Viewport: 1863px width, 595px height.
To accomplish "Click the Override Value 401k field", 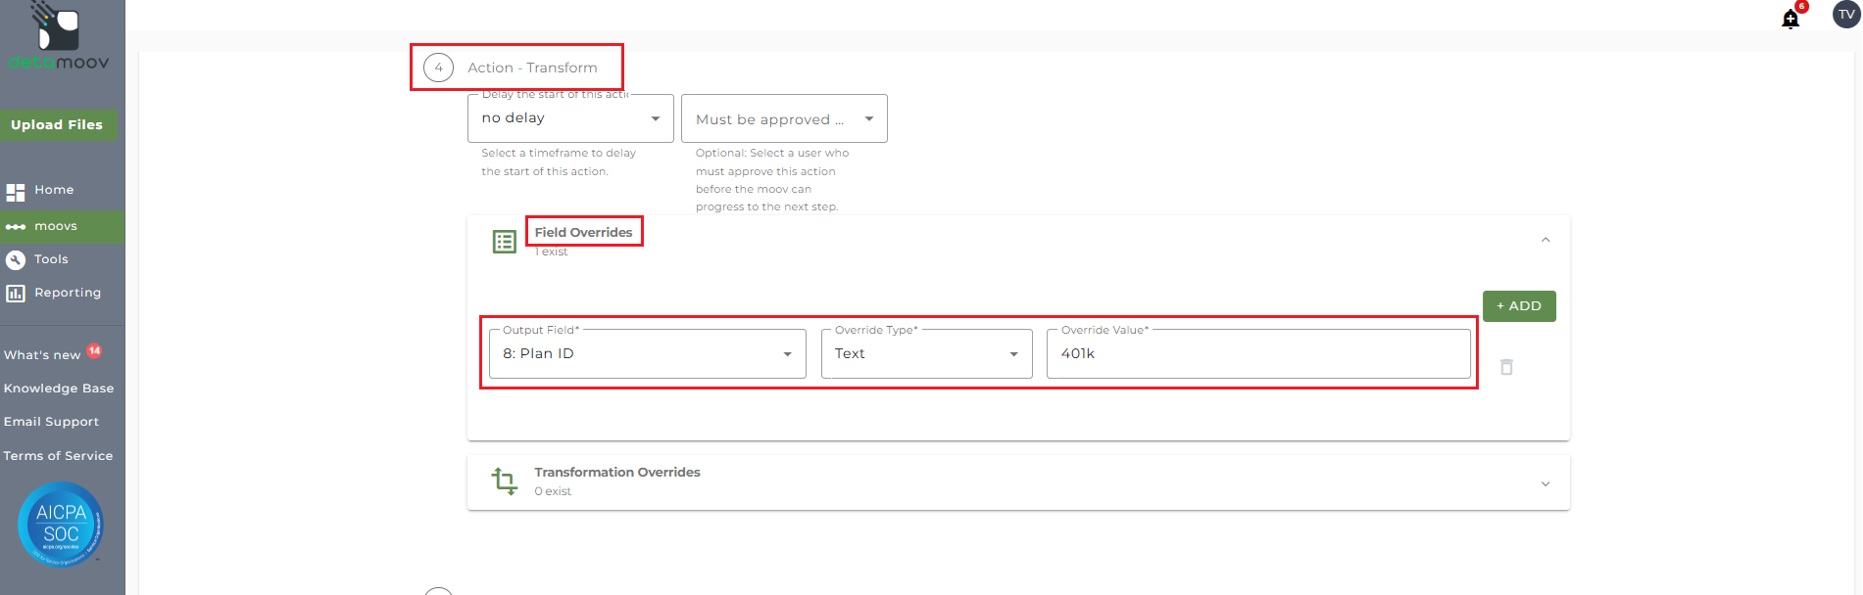I will click(x=1258, y=353).
